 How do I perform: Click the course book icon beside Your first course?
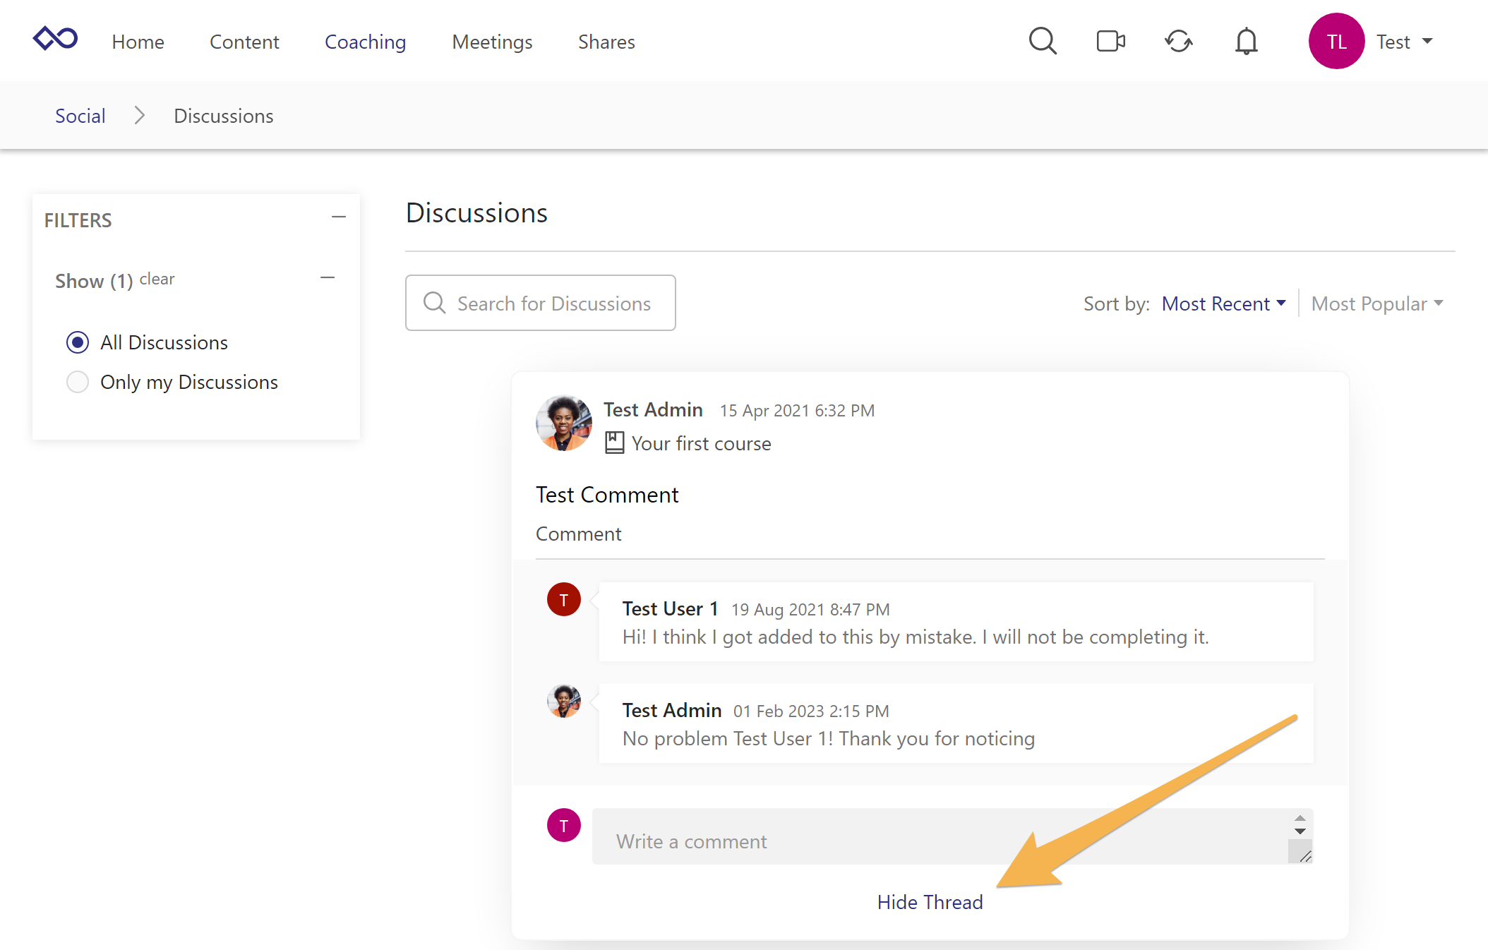(614, 443)
